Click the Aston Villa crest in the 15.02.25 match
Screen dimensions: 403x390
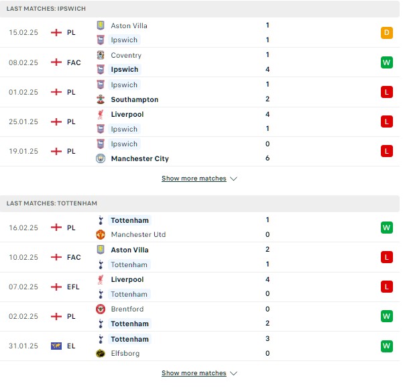tap(101, 26)
